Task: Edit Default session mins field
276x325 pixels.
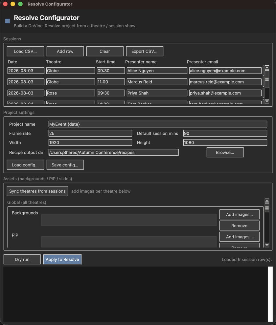Action: click(225, 133)
